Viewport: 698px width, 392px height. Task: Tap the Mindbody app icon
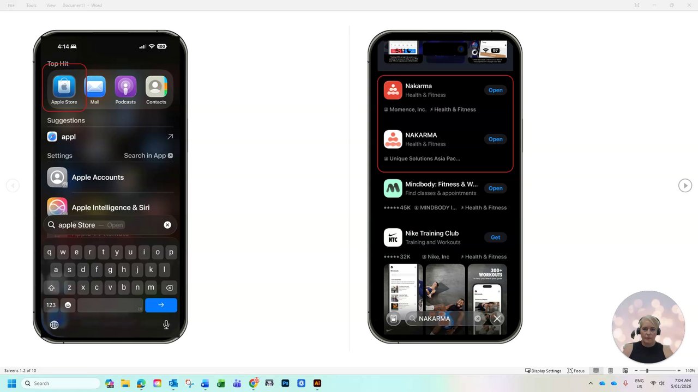pos(393,188)
